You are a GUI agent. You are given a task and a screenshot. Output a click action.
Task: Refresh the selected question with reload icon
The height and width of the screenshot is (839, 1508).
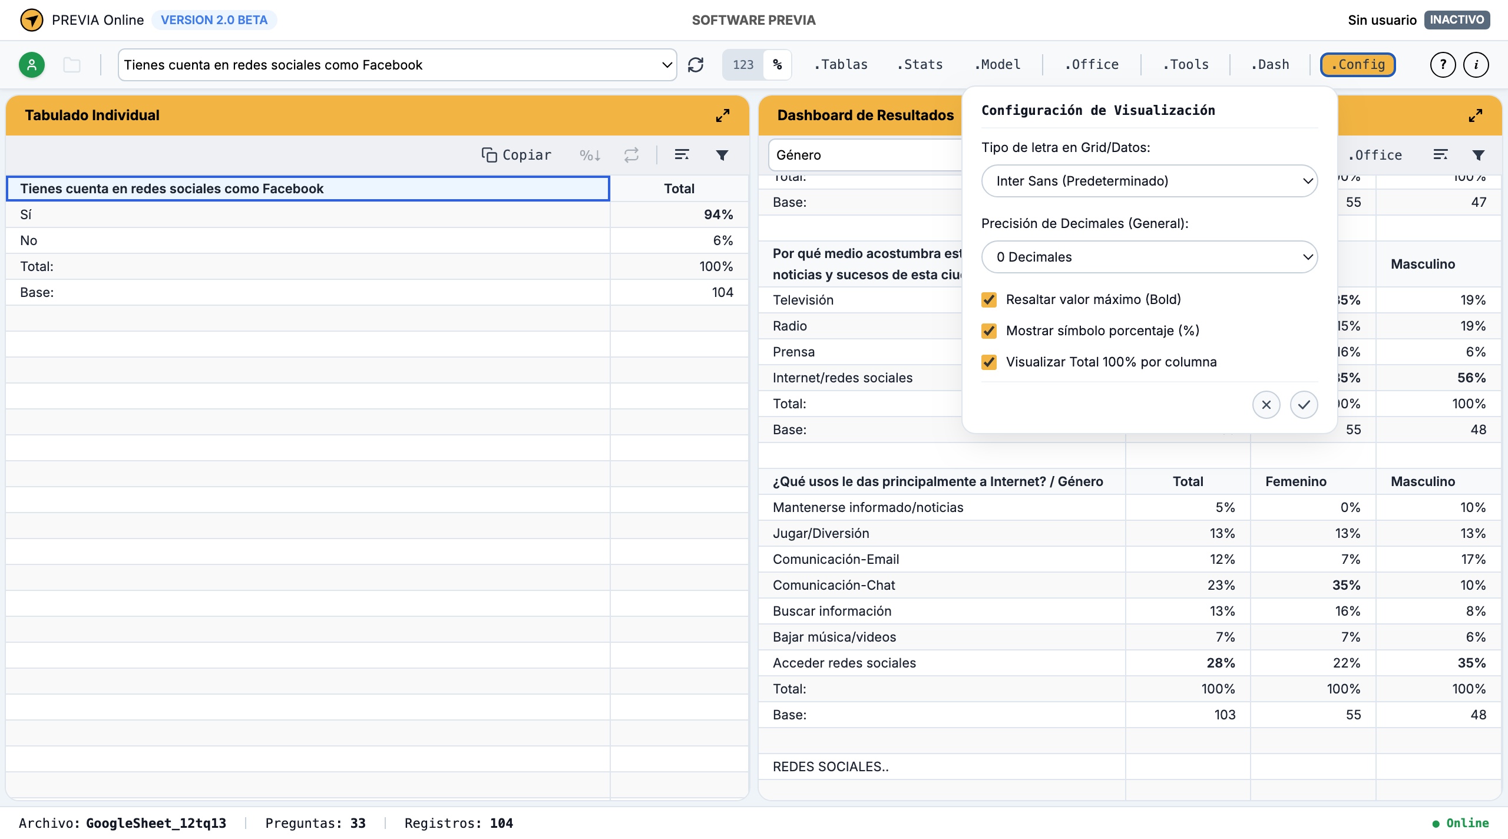point(696,65)
